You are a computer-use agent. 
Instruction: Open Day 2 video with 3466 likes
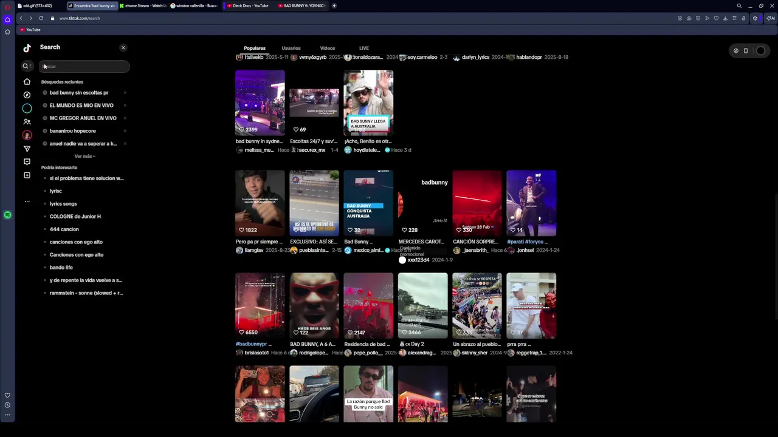[x=422, y=305]
